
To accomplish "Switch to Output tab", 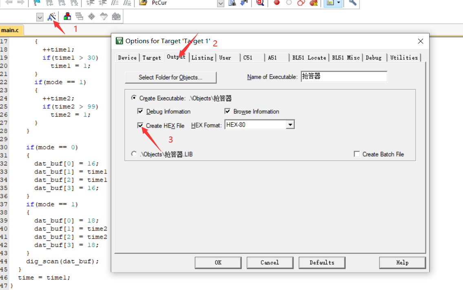I will click(176, 57).
